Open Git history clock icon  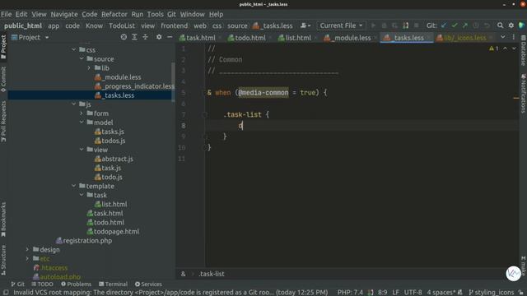tap(476, 25)
